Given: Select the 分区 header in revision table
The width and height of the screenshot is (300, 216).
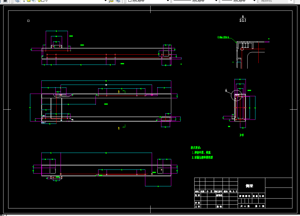Looking at the screenshot, I should (x=209, y=191).
